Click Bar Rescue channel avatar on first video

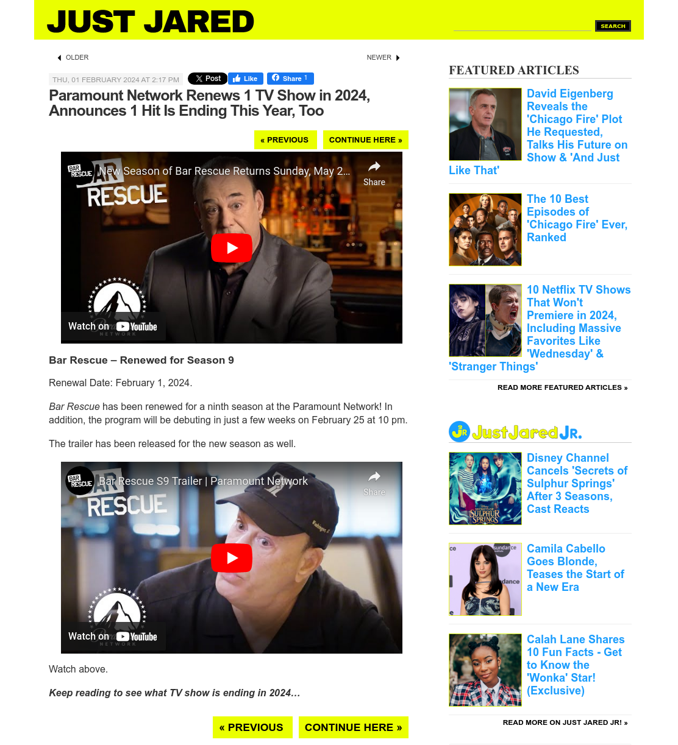[80, 171]
